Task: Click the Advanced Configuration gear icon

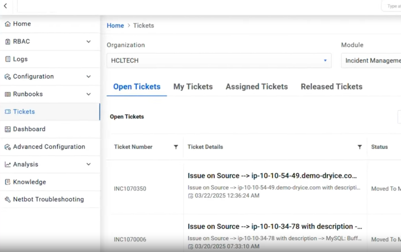Action: [8, 147]
